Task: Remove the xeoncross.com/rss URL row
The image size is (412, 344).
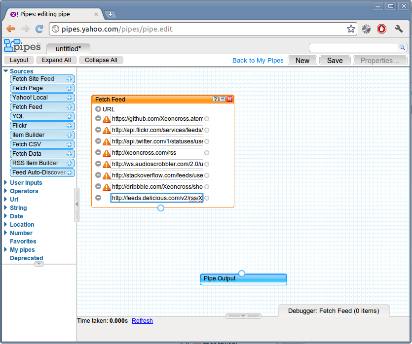Action: 98,152
